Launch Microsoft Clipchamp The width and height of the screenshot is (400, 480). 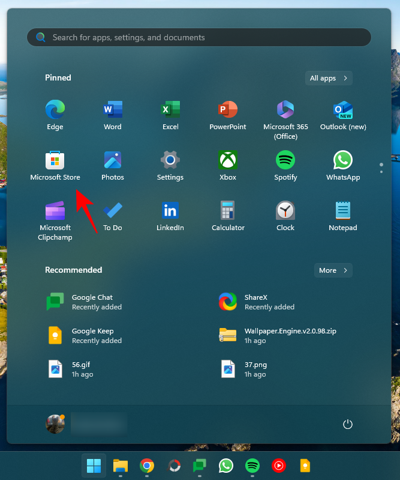point(55,220)
